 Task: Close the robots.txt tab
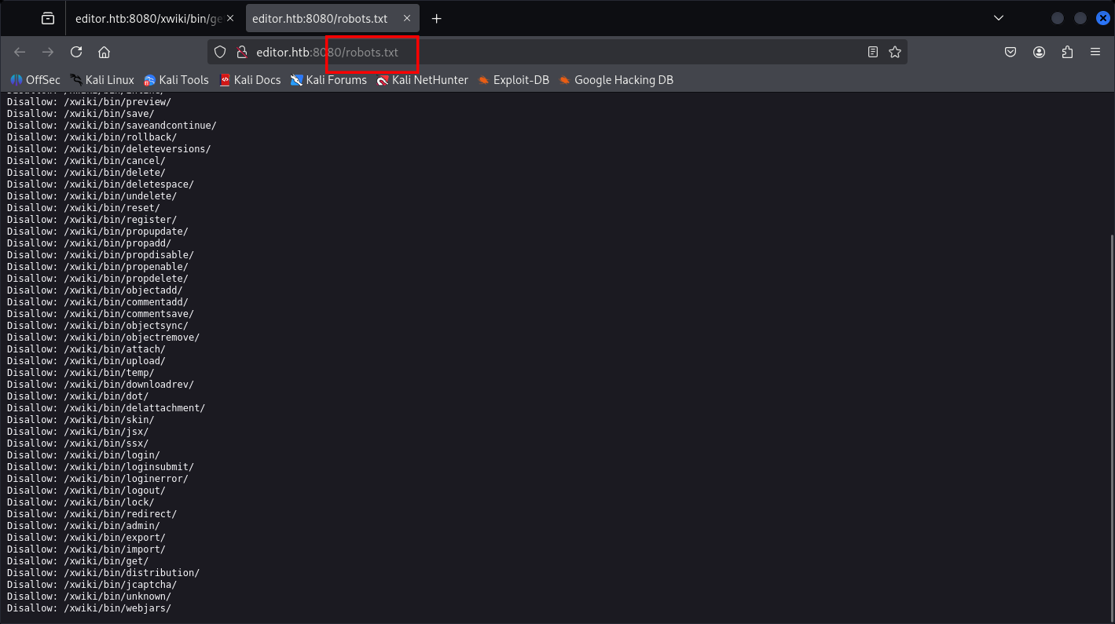click(x=407, y=19)
